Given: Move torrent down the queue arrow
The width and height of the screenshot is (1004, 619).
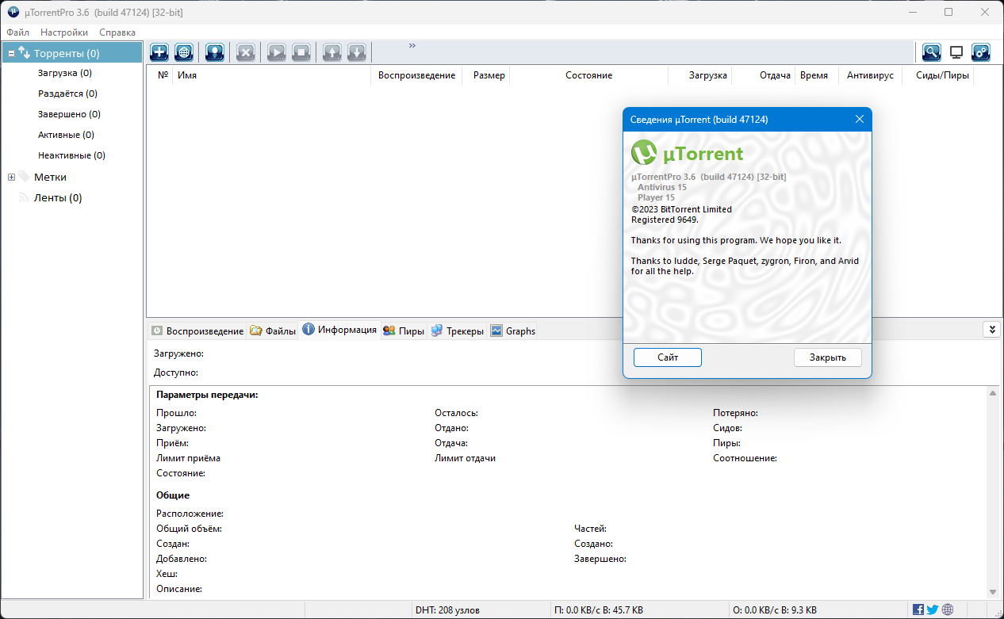Looking at the screenshot, I should 357,52.
